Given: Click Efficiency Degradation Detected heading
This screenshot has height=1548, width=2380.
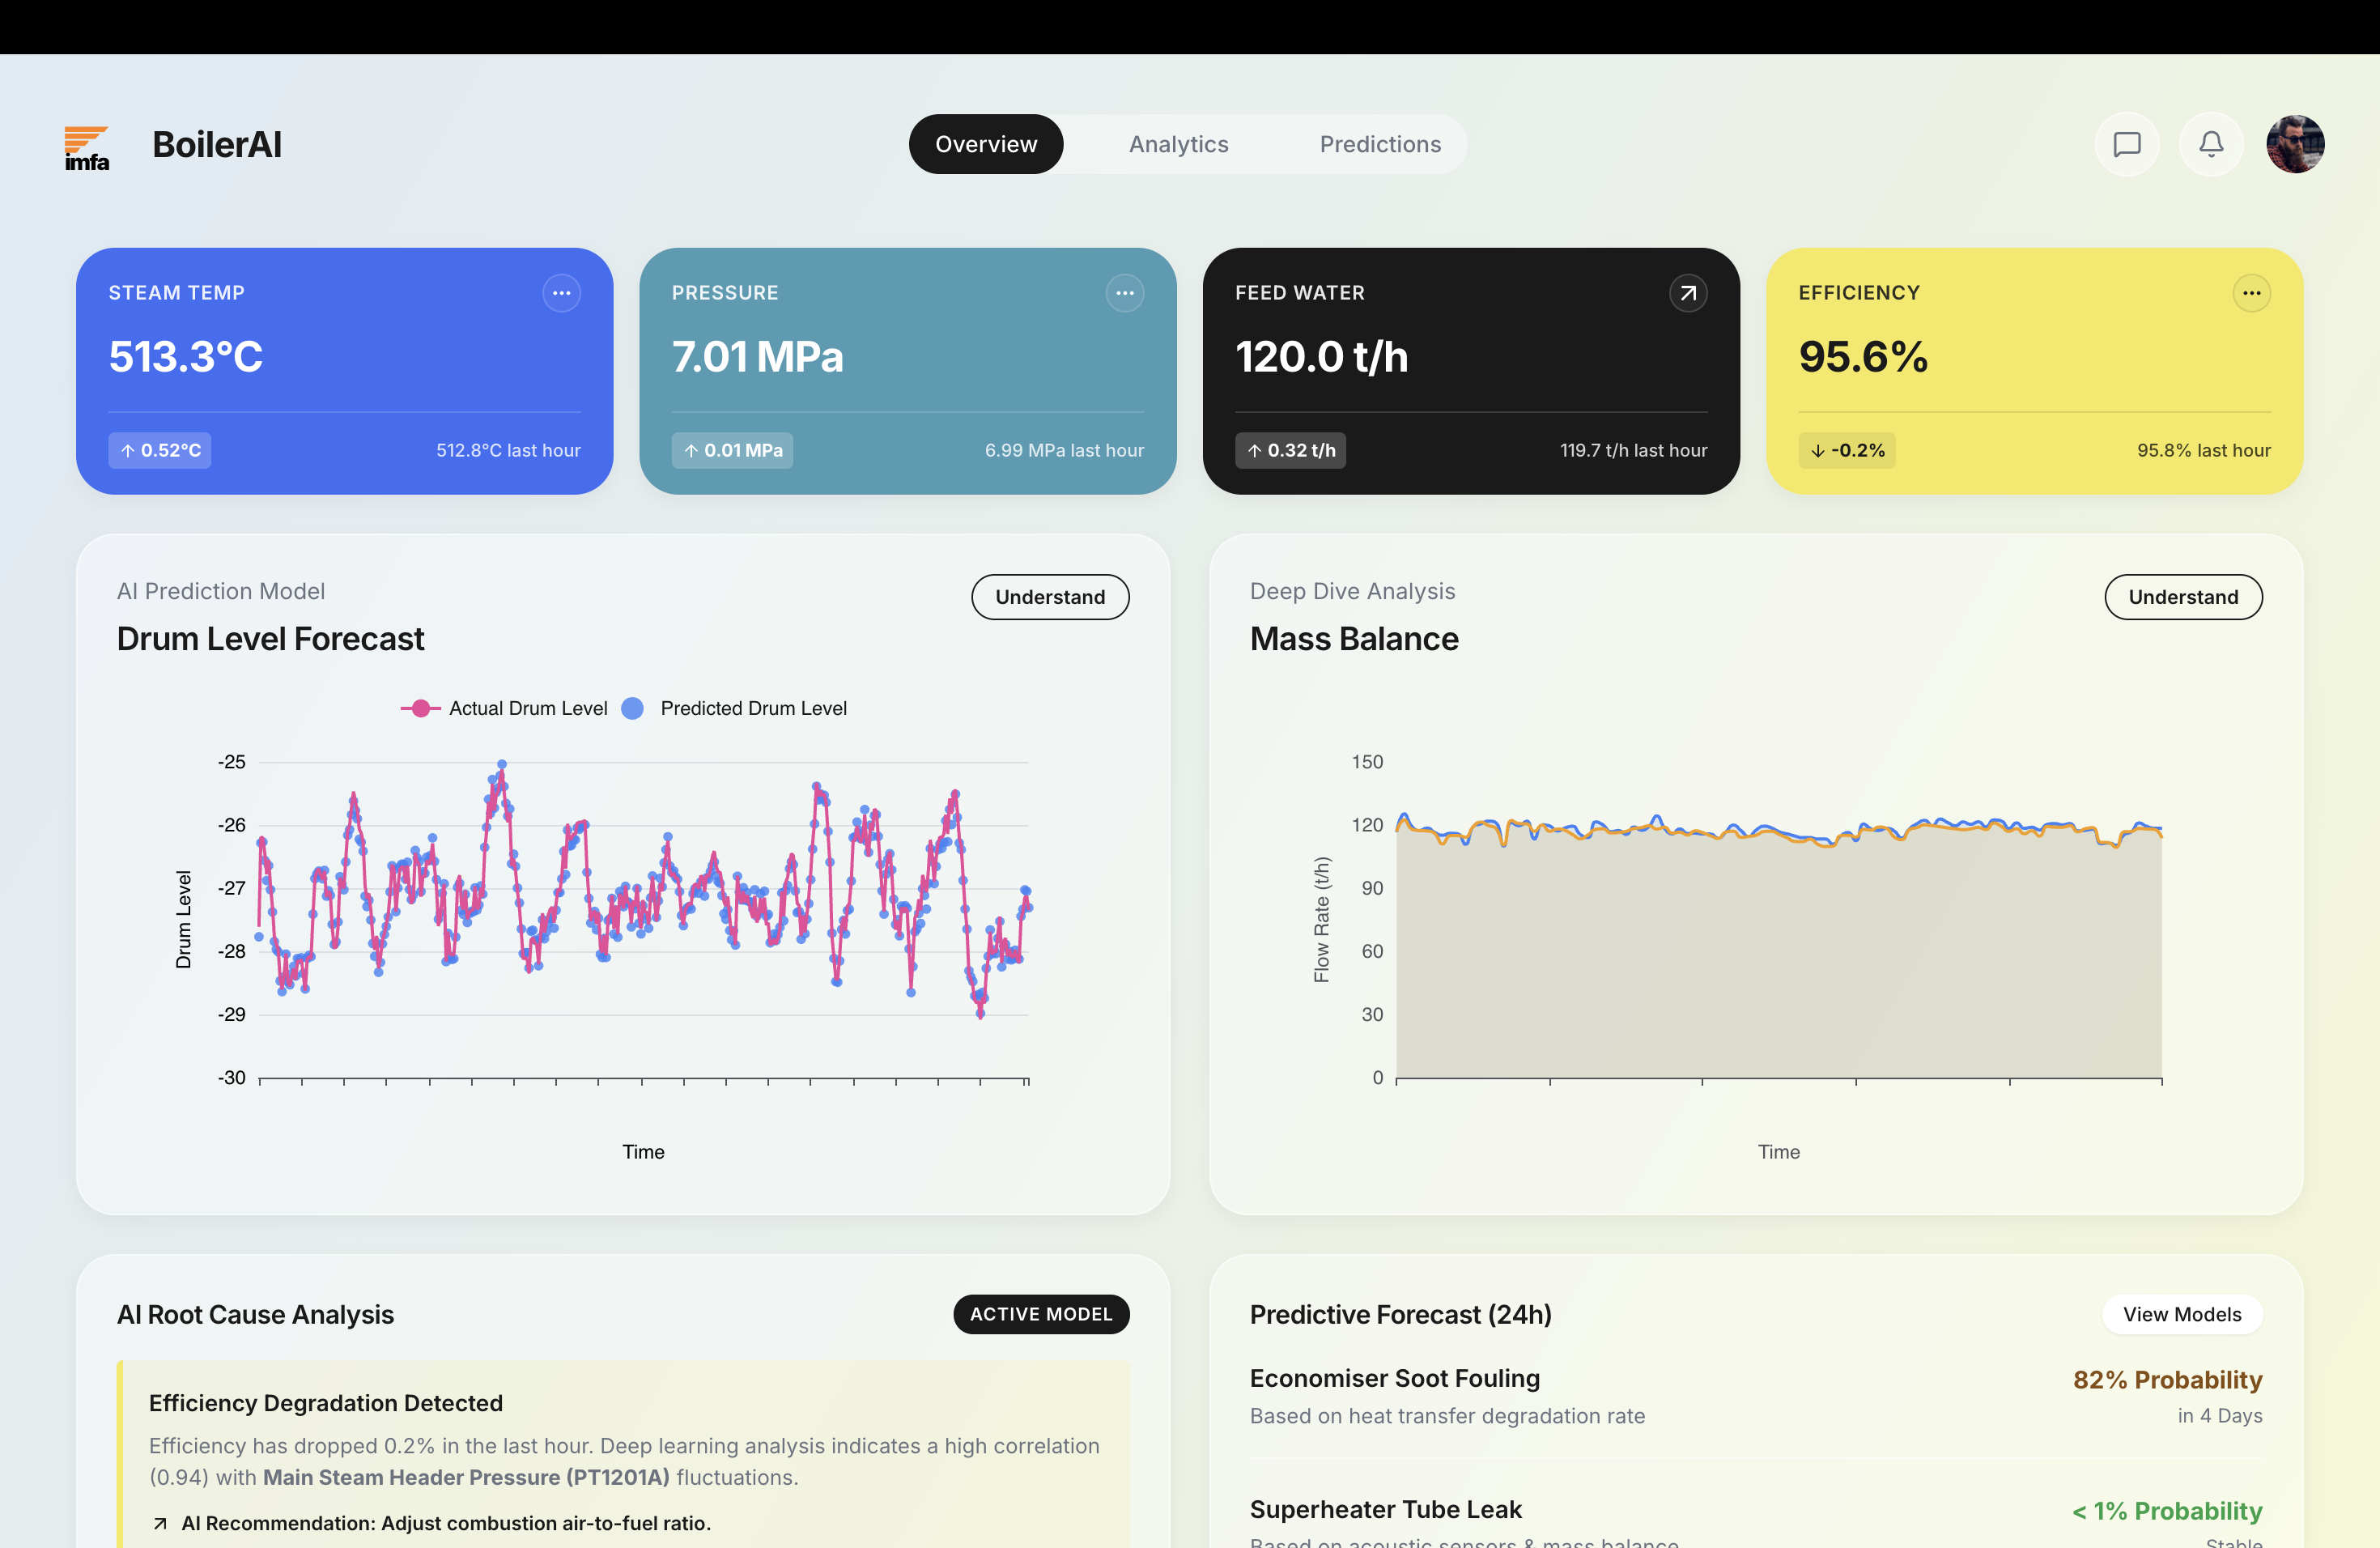Looking at the screenshot, I should [x=325, y=1403].
